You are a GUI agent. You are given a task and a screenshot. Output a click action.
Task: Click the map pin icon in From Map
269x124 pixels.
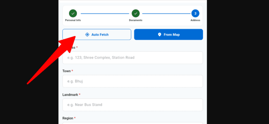(160, 35)
